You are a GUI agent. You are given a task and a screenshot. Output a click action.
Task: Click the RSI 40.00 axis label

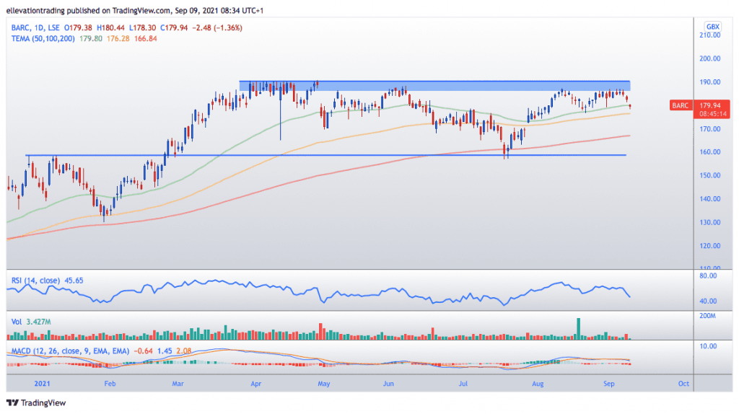(709, 301)
